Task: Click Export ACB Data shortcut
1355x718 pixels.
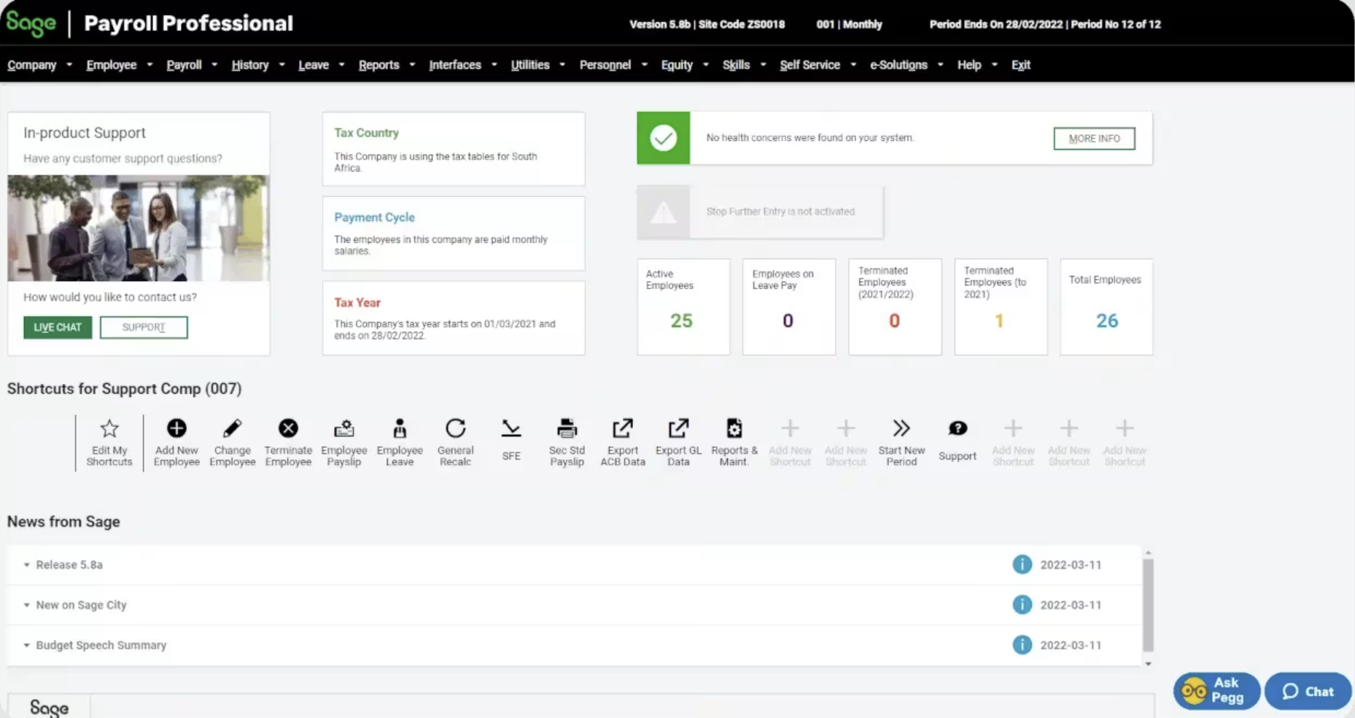Action: click(x=623, y=442)
